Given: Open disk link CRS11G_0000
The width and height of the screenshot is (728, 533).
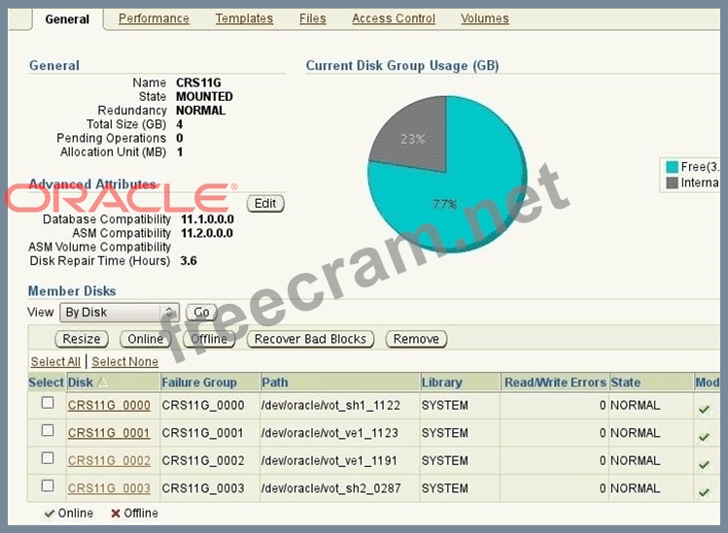Looking at the screenshot, I should 109,406.
